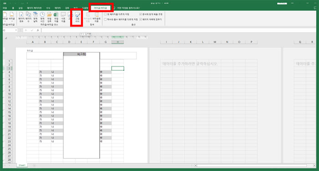Add a new sheet with plus button
The width and height of the screenshot is (319, 171).
[34, 165]
